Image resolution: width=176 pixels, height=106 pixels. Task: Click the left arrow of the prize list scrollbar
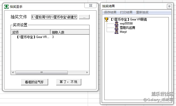pyautogui.click(x=13, y=72)
